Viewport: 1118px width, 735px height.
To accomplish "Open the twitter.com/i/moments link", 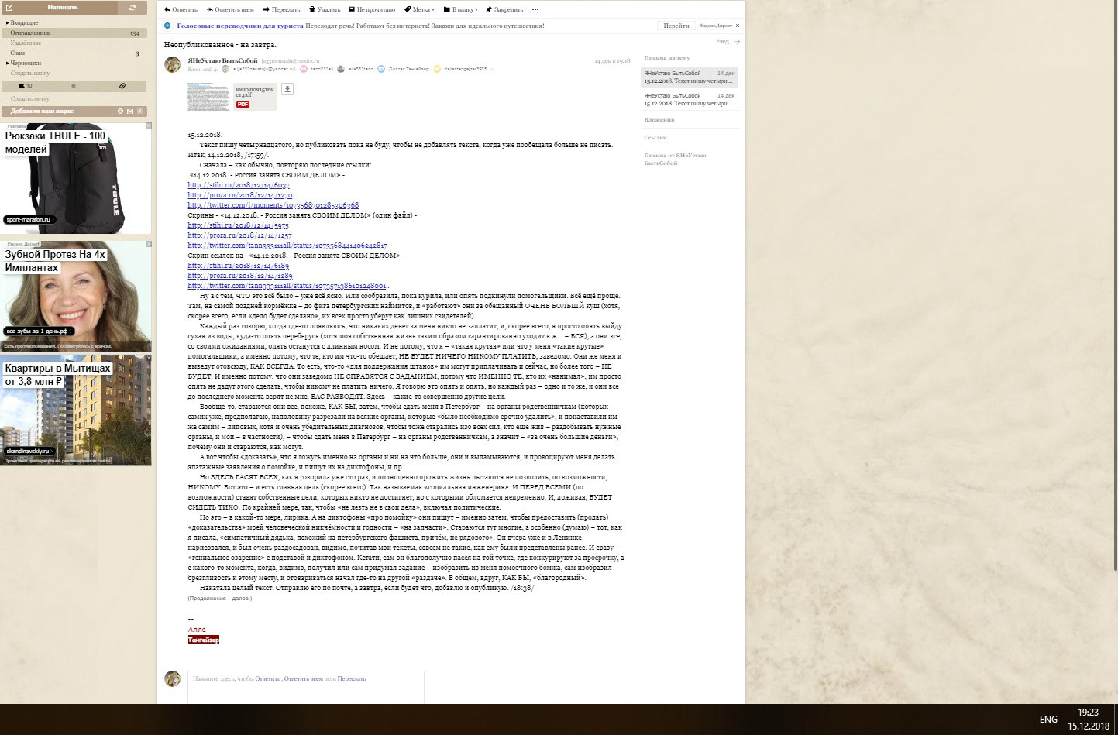I will 273,205.
